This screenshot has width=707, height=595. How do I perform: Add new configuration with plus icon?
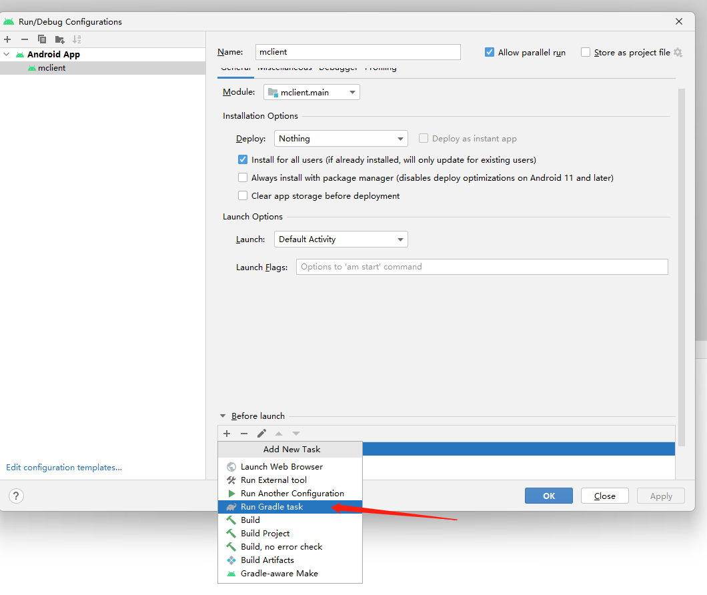pyautogui.click(x=7, y=39)
